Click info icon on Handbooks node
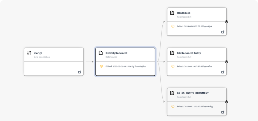The image size is (258, 121). (173, 26)
